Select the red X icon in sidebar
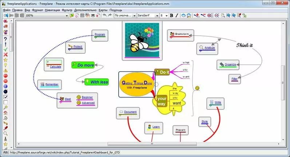290x157 pixels. 5,55
